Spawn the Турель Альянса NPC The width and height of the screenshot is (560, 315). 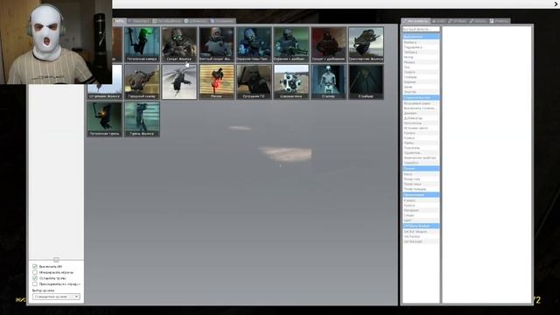142,119
